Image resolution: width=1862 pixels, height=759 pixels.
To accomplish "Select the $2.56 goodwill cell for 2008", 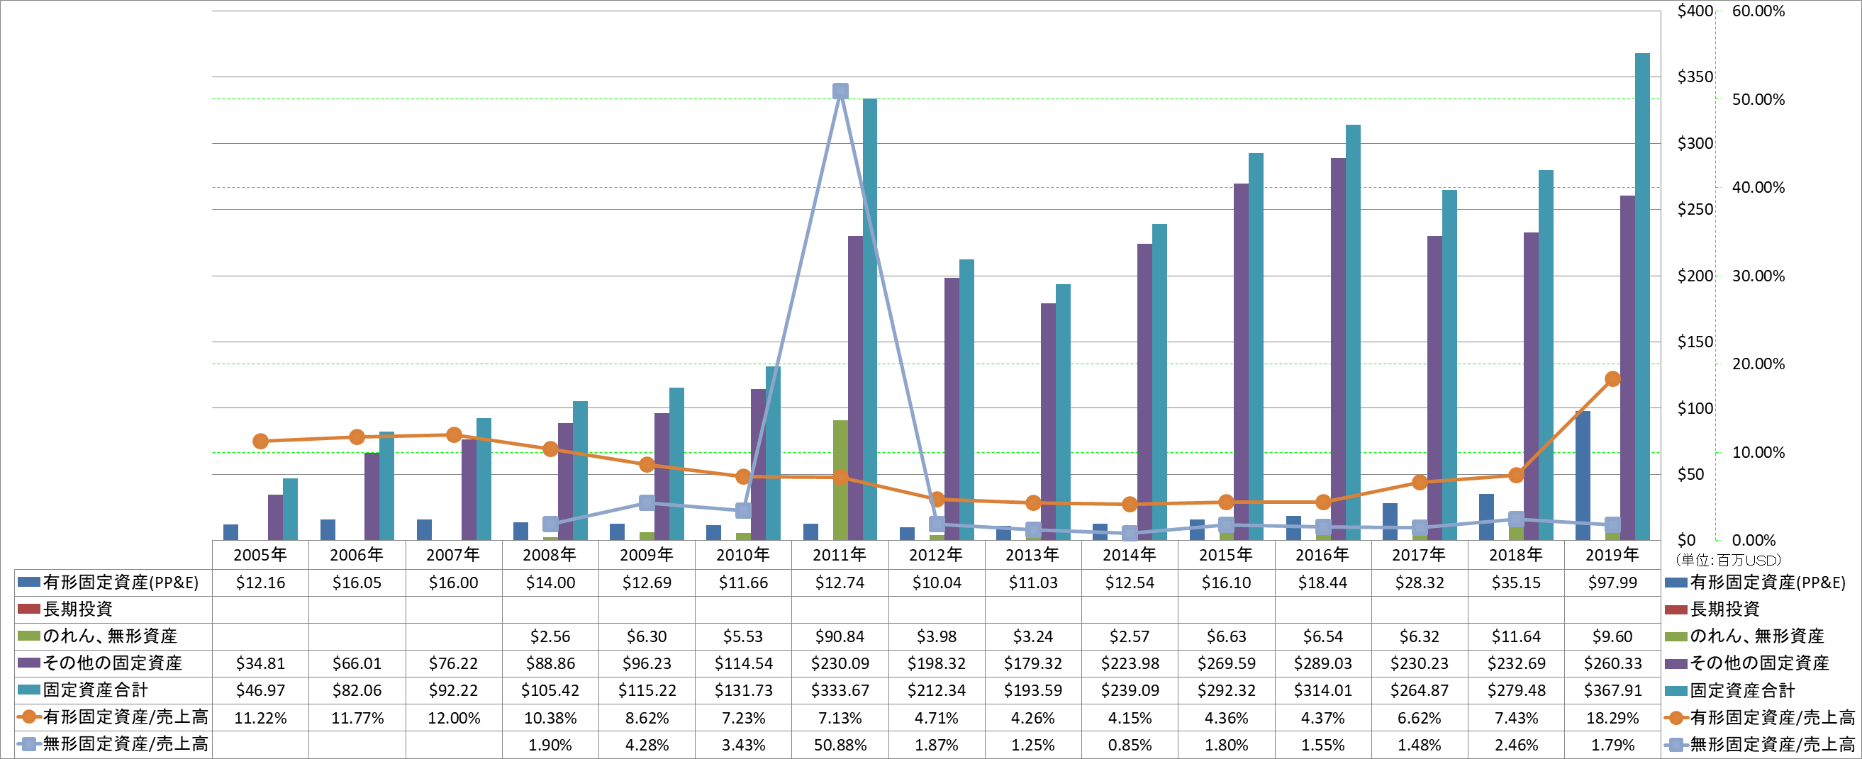I will pos(550,637).
